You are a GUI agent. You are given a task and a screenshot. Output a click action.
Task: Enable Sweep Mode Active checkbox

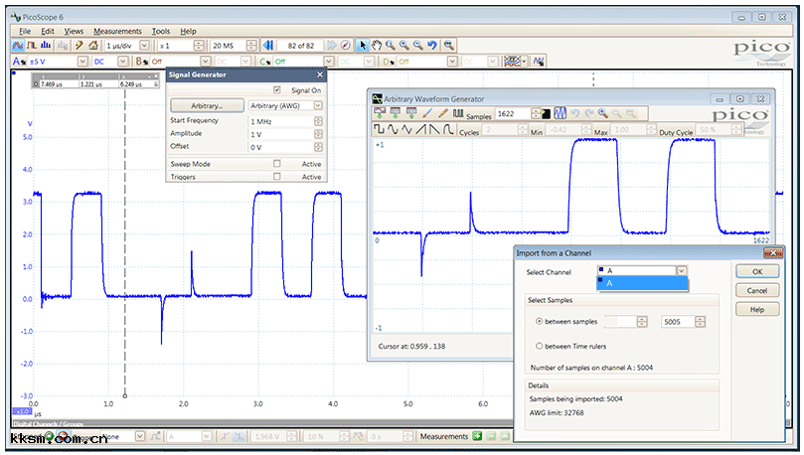[277, 164]
